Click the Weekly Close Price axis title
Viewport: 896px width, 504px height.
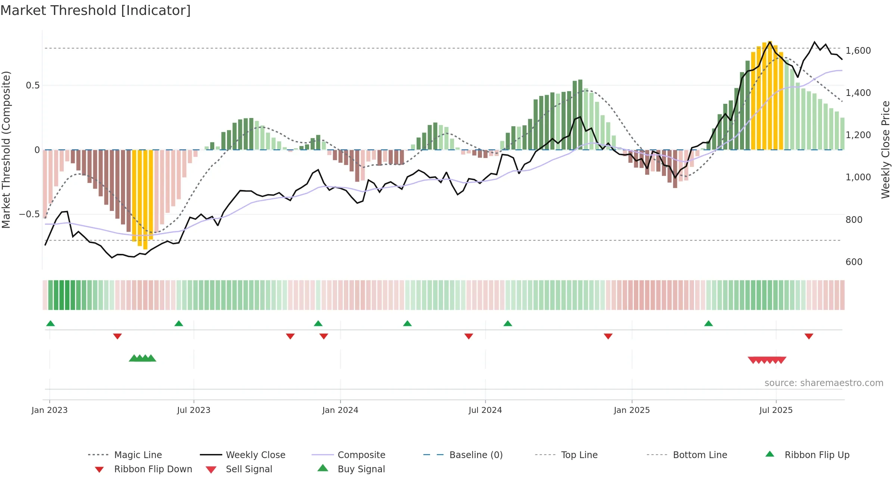[886, 150]
